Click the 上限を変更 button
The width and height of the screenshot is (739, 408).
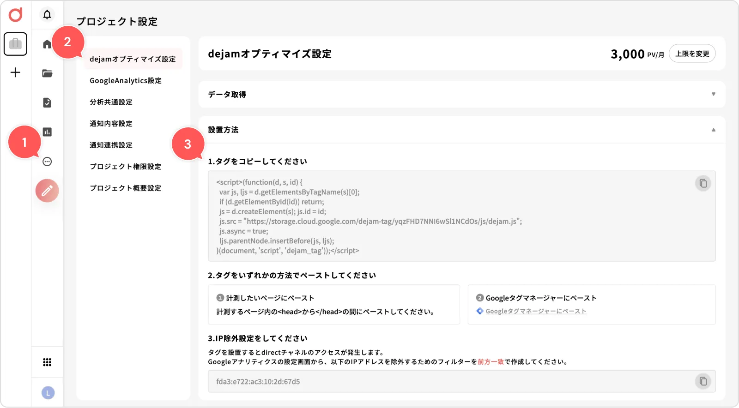click(692, 54)
